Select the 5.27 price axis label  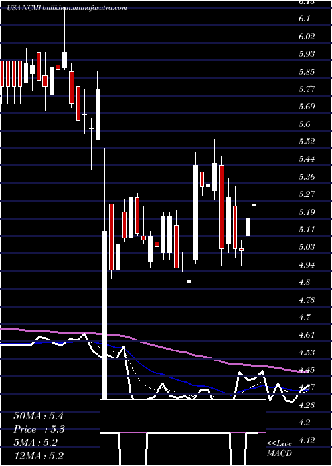tap(307, 194)
